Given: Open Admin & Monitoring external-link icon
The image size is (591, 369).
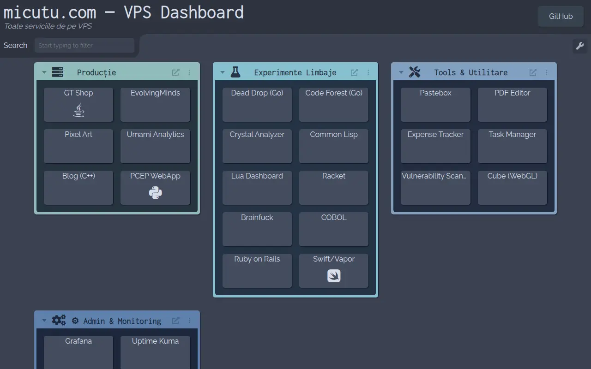Looking at the screenshot, I should [176, 321].
